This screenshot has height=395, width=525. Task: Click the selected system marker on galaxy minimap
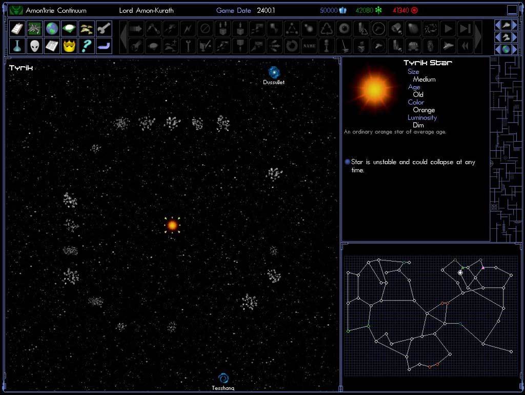[x=460, y=273]
